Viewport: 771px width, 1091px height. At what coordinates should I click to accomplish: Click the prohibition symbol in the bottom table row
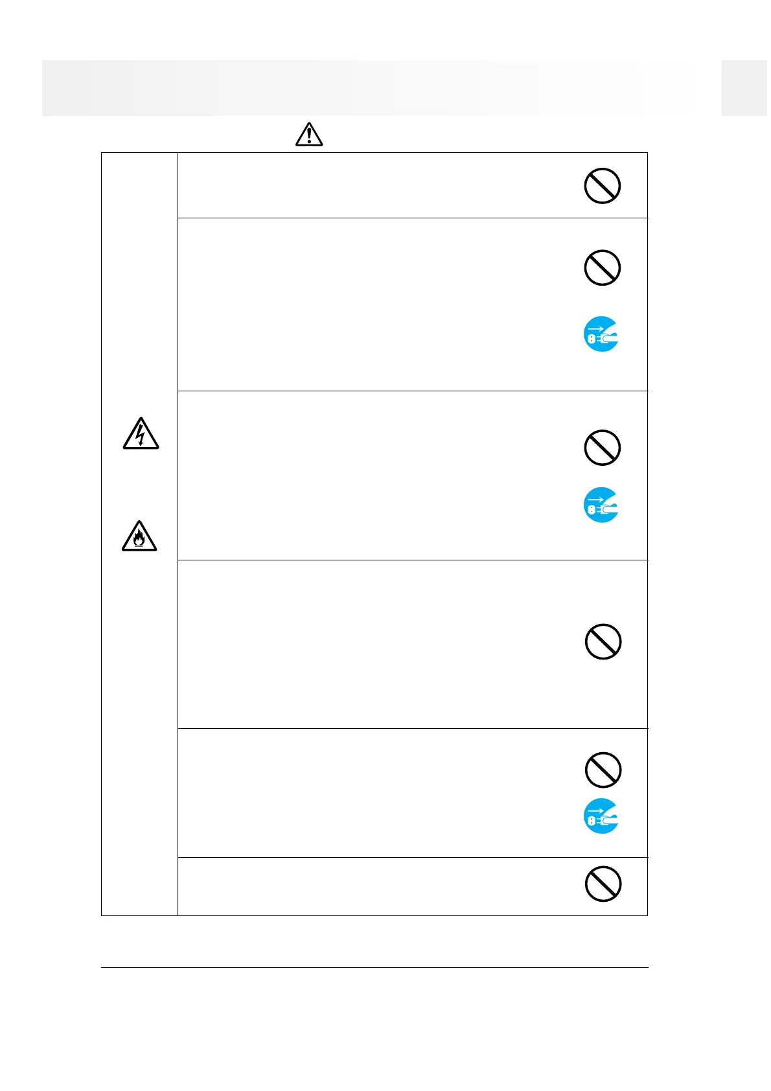point(603,884)
